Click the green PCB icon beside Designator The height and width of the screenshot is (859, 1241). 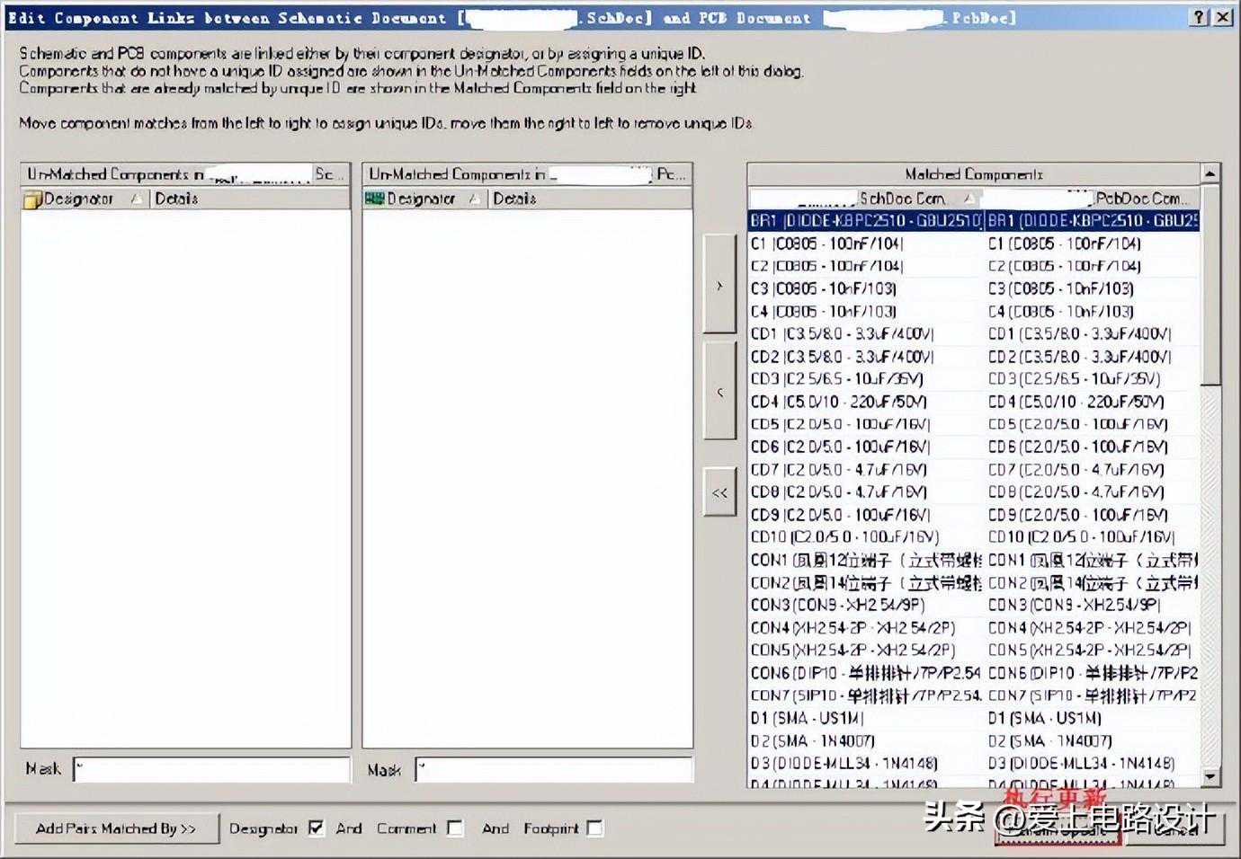374,199
